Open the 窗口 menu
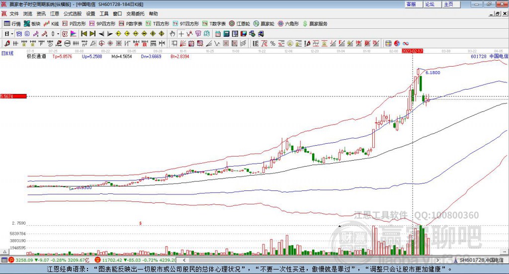The image size is (509, 274). [117, 13]
